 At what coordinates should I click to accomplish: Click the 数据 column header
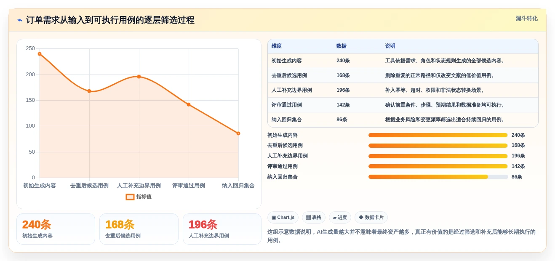tap(342, 46)
